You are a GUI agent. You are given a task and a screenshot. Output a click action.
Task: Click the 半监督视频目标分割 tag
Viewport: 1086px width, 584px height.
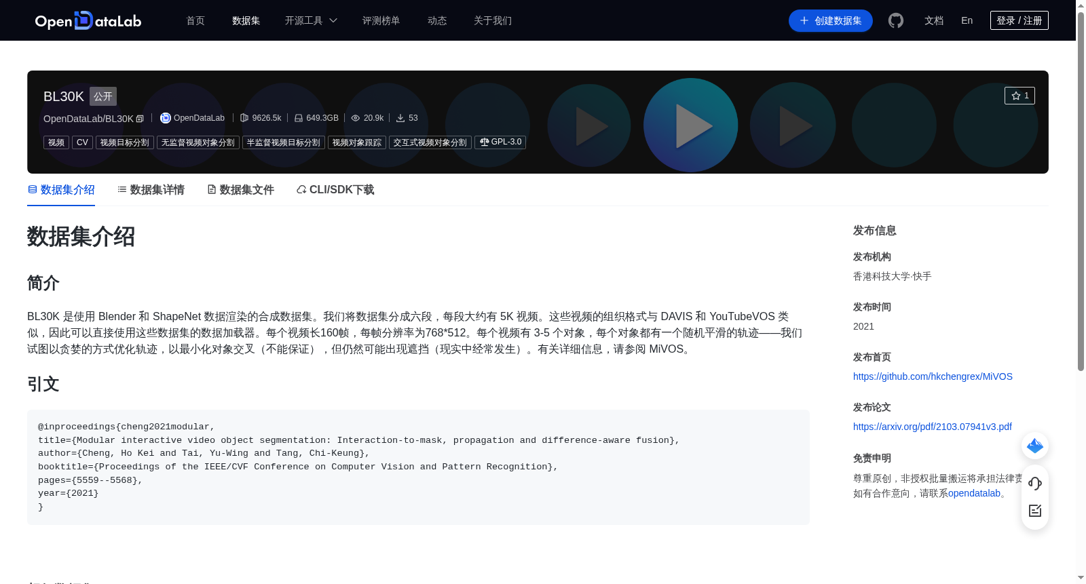tap(284, 142)
